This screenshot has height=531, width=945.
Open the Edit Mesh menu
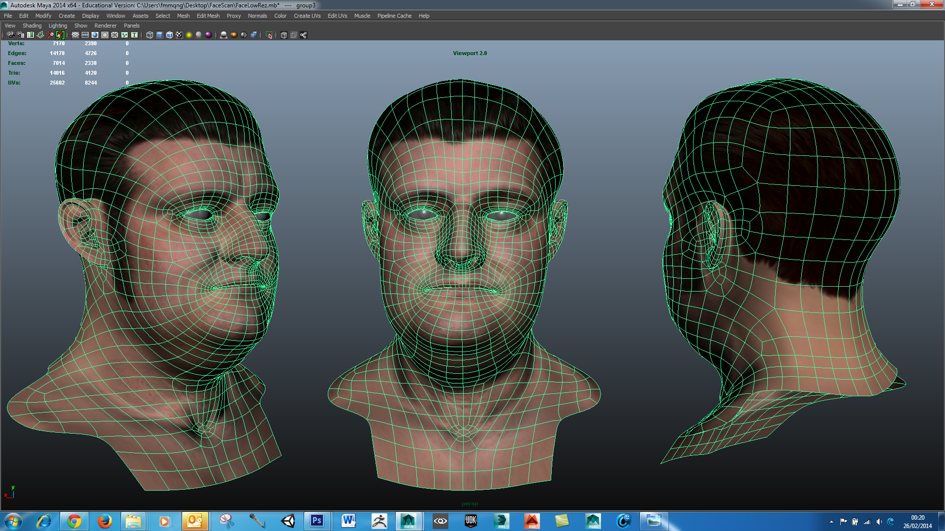[x=208, y=16]
